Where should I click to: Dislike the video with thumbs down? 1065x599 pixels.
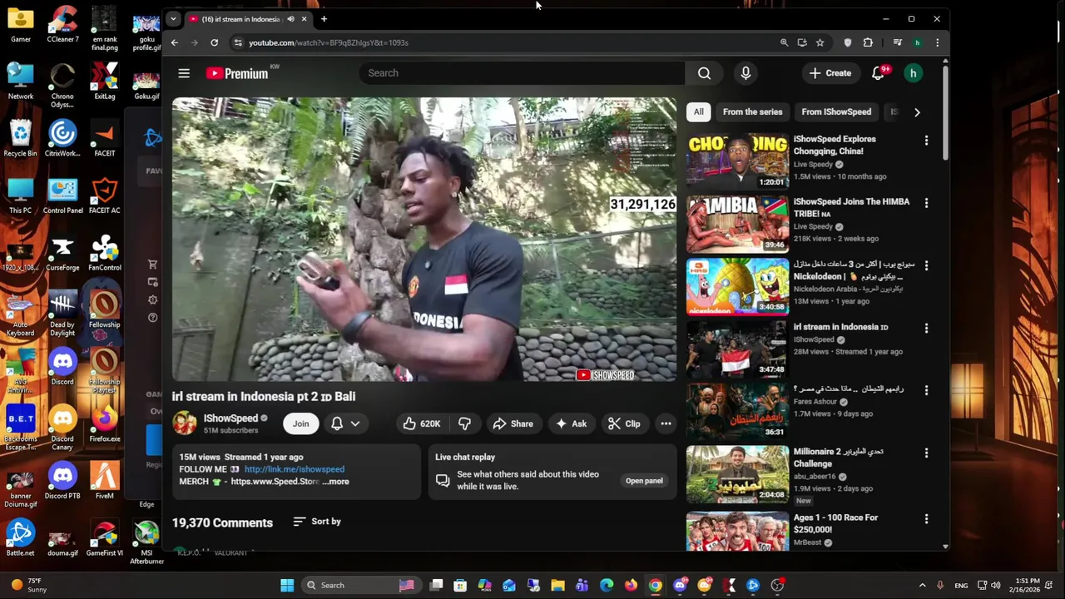(464, 423)
